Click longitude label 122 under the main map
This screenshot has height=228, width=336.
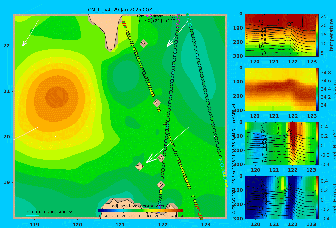(163, 225)
